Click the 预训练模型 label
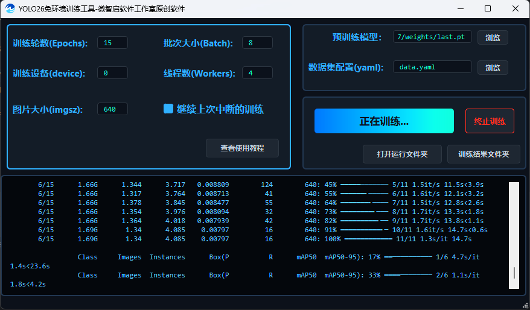The width and height of the screenshot is (530, 310). tap(357, 37)
